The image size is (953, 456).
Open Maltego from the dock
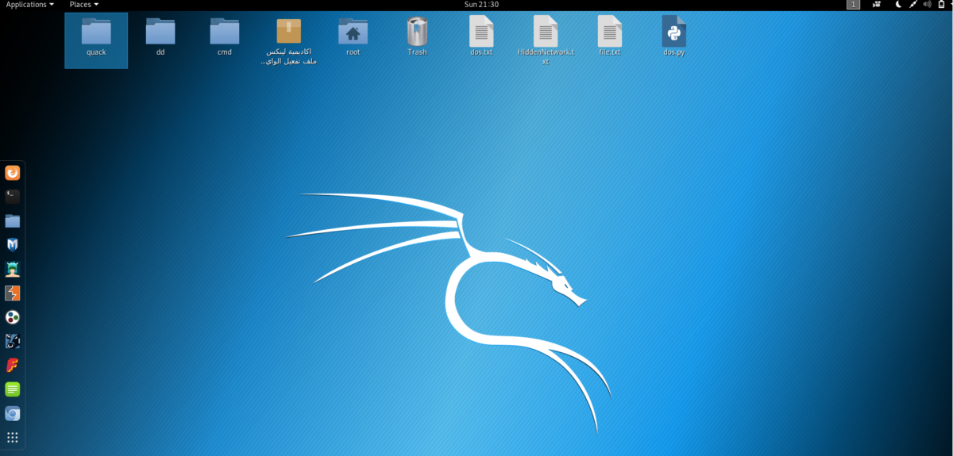[x=13, y=317]
